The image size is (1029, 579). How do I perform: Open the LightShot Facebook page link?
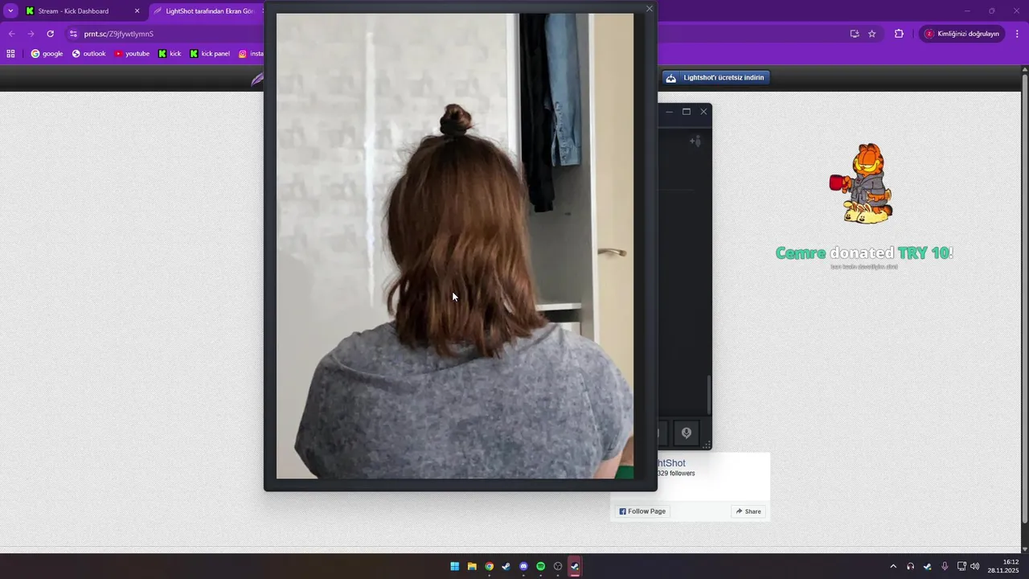(x=671, y=463)
